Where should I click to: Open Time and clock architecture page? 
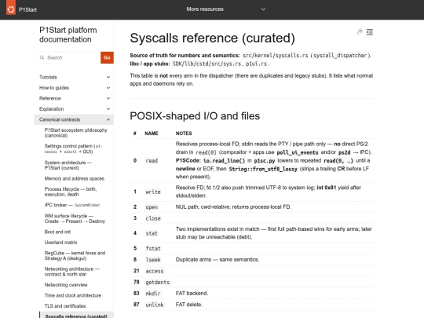coord(73,295)
